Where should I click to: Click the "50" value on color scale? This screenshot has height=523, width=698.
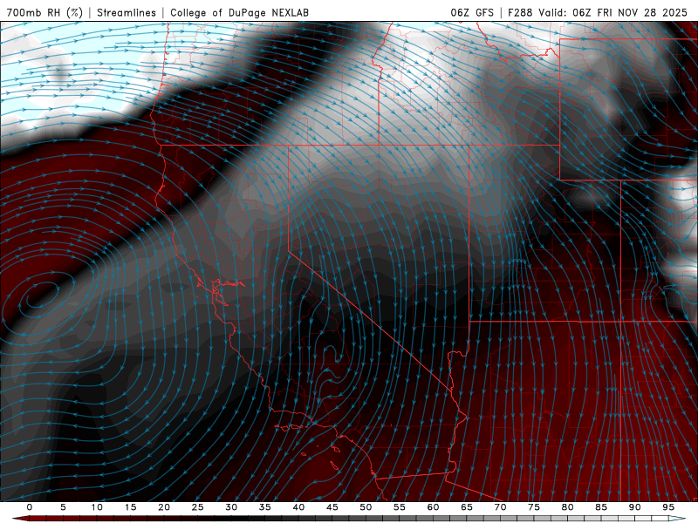coord(366,507)
